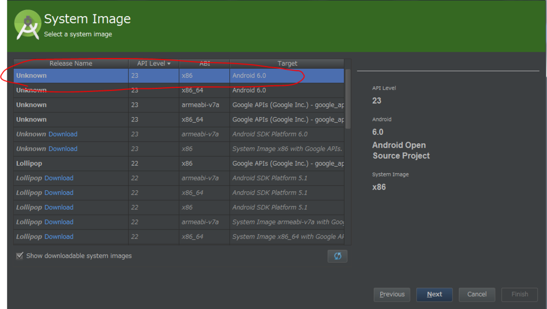Image resolution: width=547 pixels, height=309 pixels.
Task: Sort table by API Level column header
Action: point(154,63)
